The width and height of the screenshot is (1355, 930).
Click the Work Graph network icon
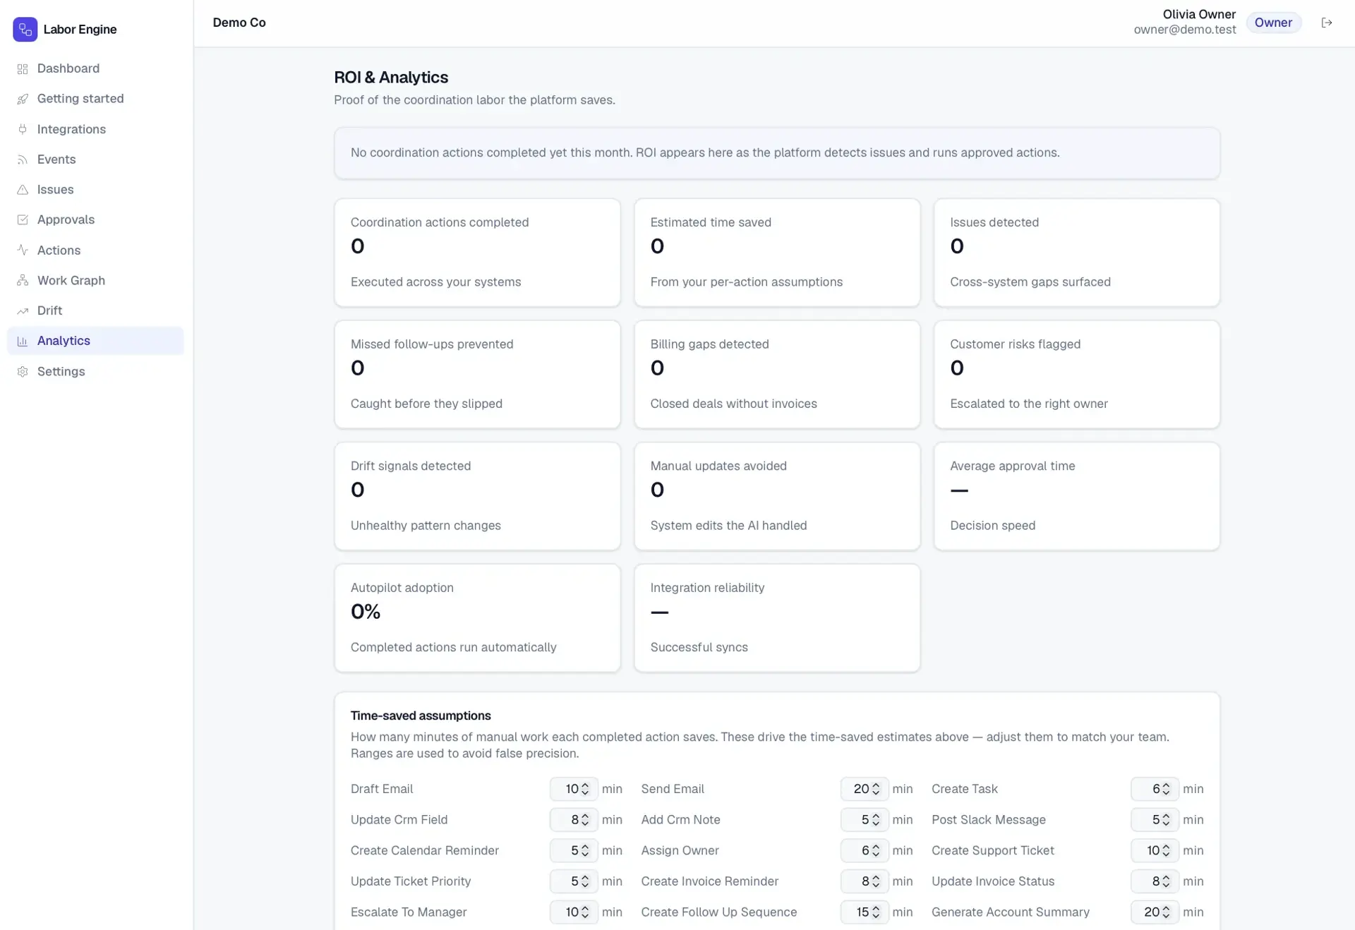[23, 280]
